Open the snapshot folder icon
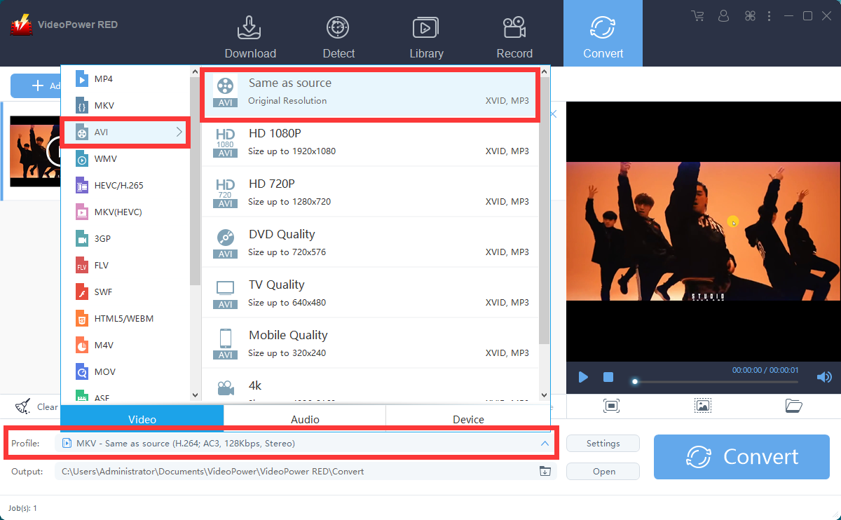Screen dimensions: 841x520 (793, 406)
